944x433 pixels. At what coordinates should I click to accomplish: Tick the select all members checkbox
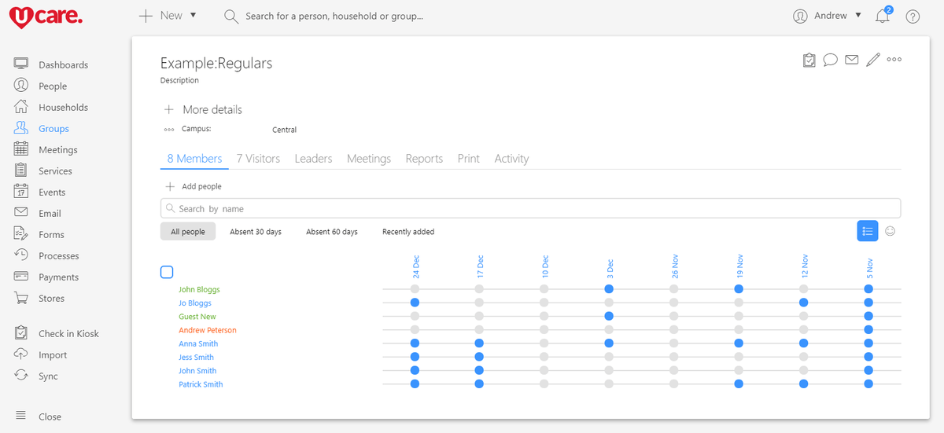[167, 272]
